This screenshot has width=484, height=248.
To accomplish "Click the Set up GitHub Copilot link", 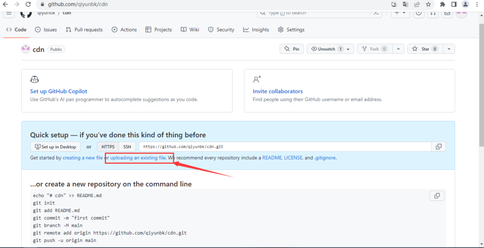I will (59, 91).
